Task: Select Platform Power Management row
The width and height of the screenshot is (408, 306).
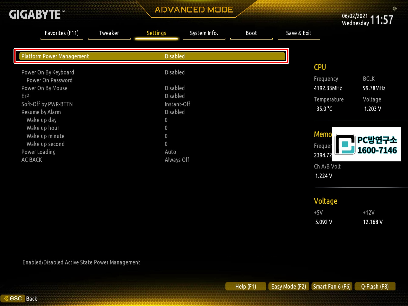Action: 152,56
